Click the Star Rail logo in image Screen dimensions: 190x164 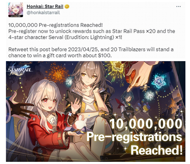20,69
